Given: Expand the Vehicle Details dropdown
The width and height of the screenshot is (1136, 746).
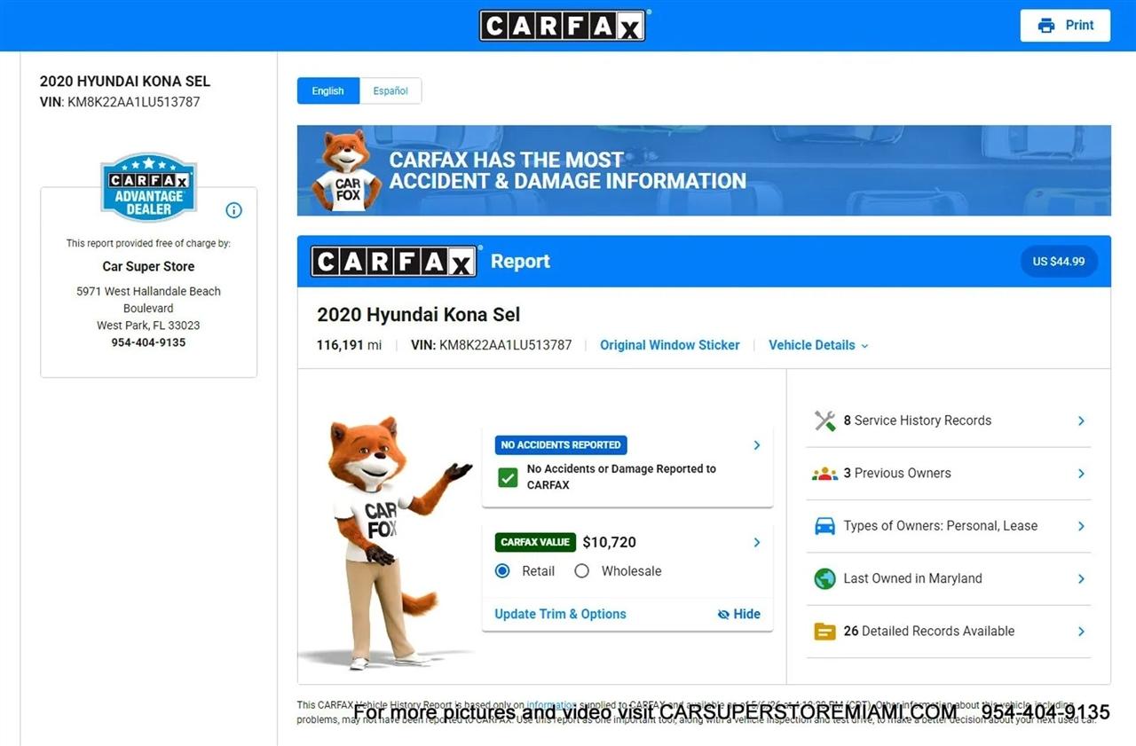Looking at the screenshot, I should [818, 345].
